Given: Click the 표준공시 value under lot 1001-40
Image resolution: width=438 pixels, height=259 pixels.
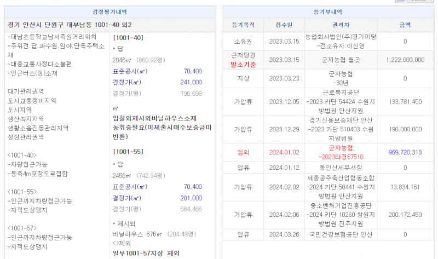Looking at the screenshot, I should click(193, 71).
